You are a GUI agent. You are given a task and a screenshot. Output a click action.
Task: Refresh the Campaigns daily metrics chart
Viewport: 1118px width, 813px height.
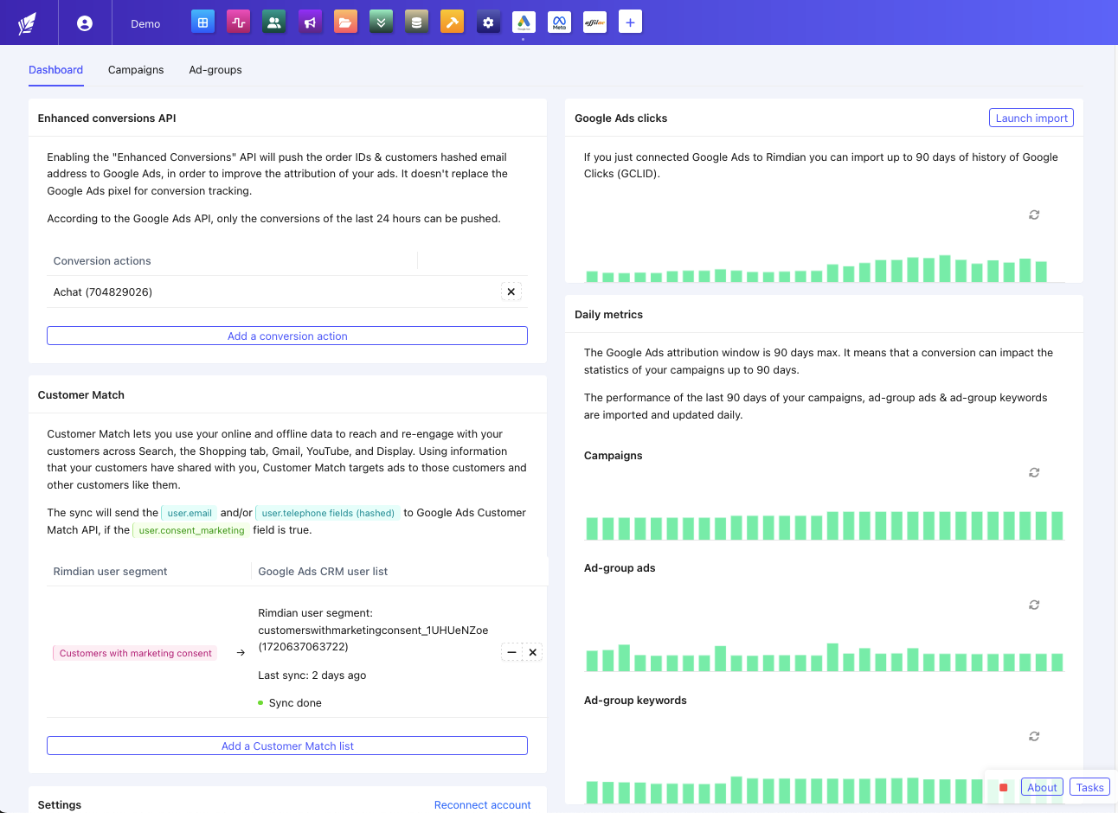pos(1034,472)
